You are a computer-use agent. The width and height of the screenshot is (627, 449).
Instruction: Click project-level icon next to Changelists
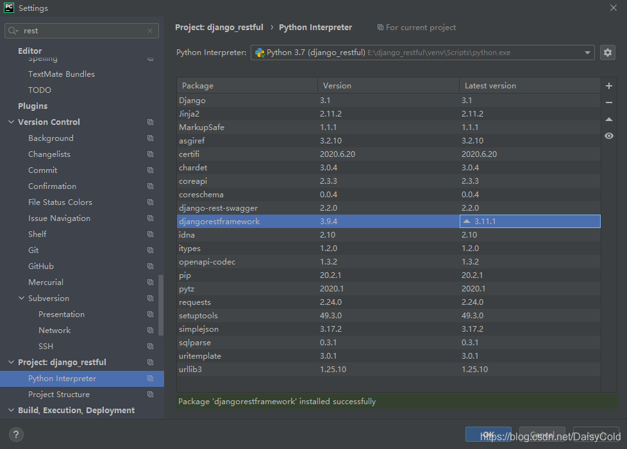click(x=151, y=154)
